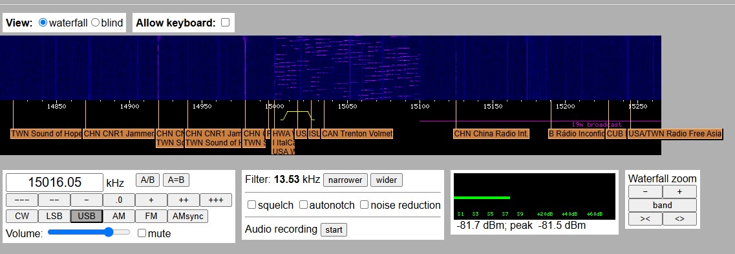This screenshot has height=254, width=735.
Task: Enable the Allow keyboard checkbox
Action: pos(226,23)
